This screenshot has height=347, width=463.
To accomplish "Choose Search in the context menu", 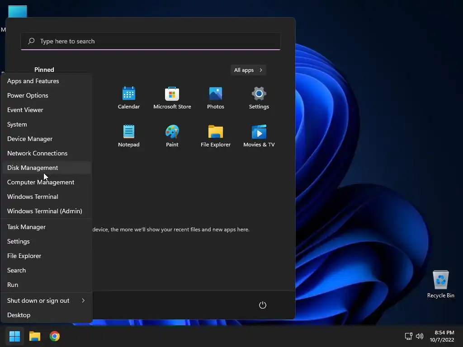I will click(x=47, y=270).
